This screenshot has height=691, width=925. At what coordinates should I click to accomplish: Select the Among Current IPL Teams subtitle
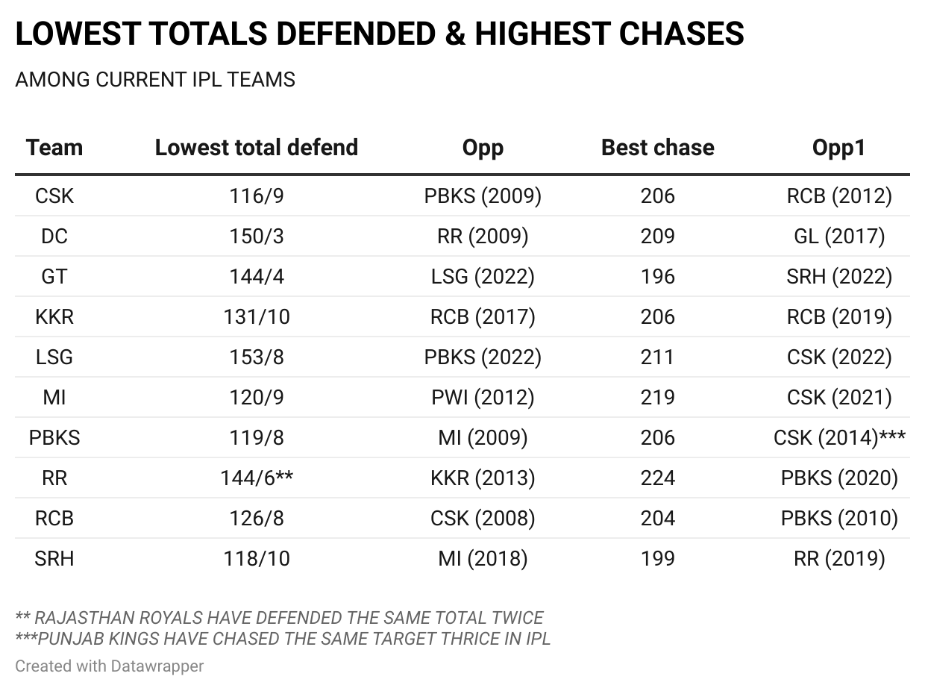(155, 80)
